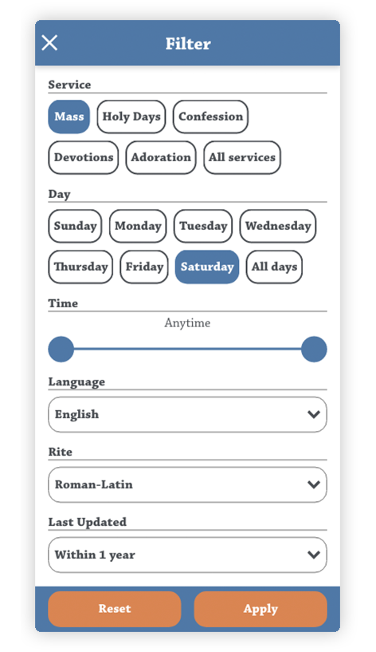This screenshot has height=652, width=376.
Task: Click the Last Updated chevron arrow
Action: coord(314,555)
